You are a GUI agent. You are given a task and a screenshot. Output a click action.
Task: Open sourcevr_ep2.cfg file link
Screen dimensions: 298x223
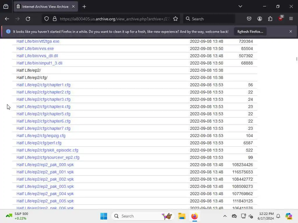click(48, 157)
